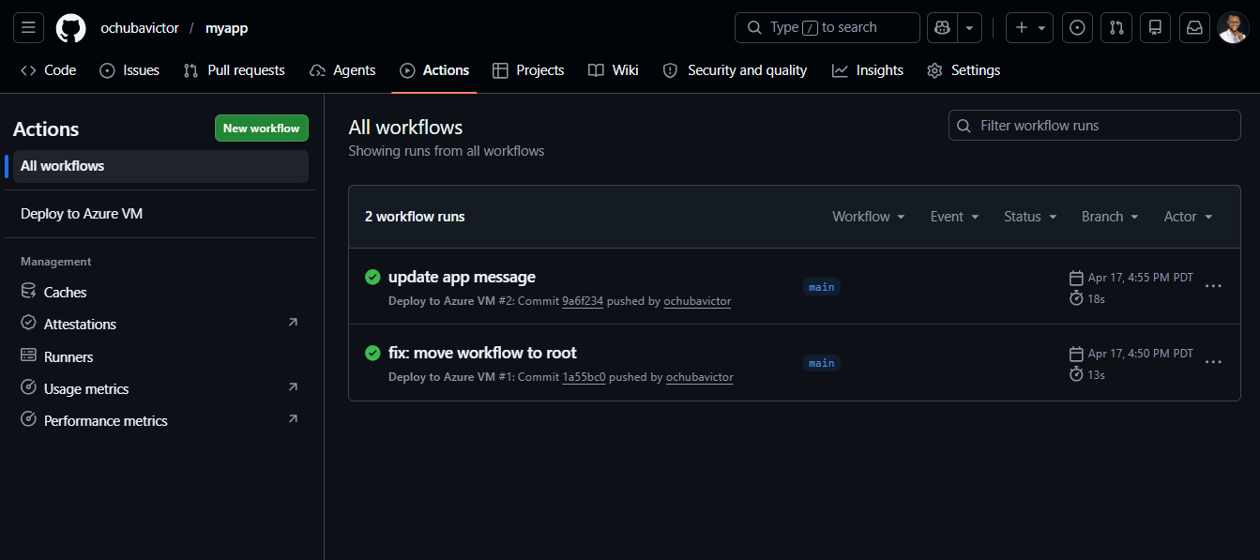This screenshot has height=560, width=1260.
Task: Open the Branch filter dropdown
Action: 1110,217
